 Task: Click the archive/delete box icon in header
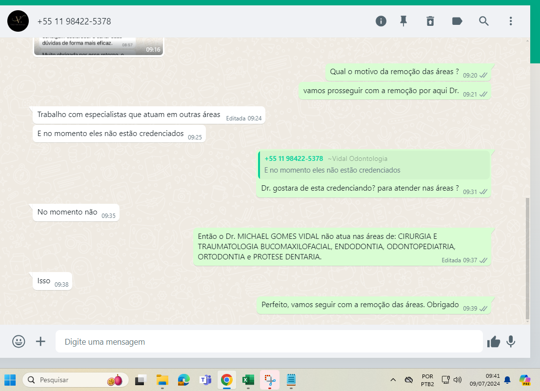coord(430,21)
